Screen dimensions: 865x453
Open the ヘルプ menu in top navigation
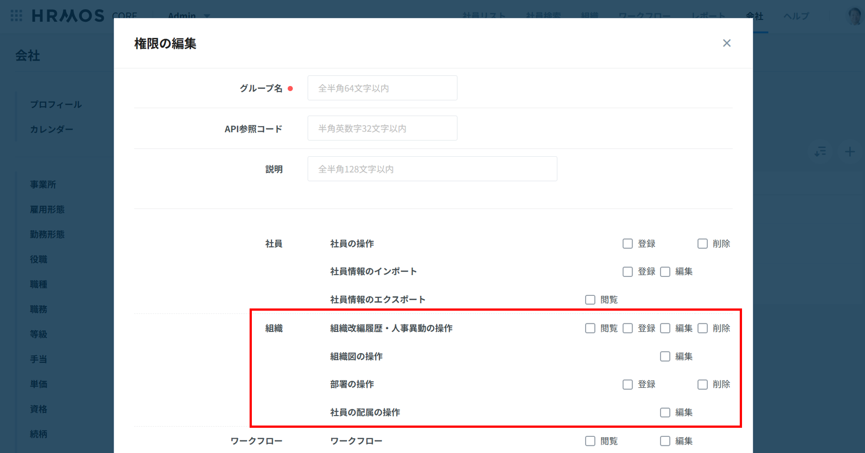[x=796, y=16]
